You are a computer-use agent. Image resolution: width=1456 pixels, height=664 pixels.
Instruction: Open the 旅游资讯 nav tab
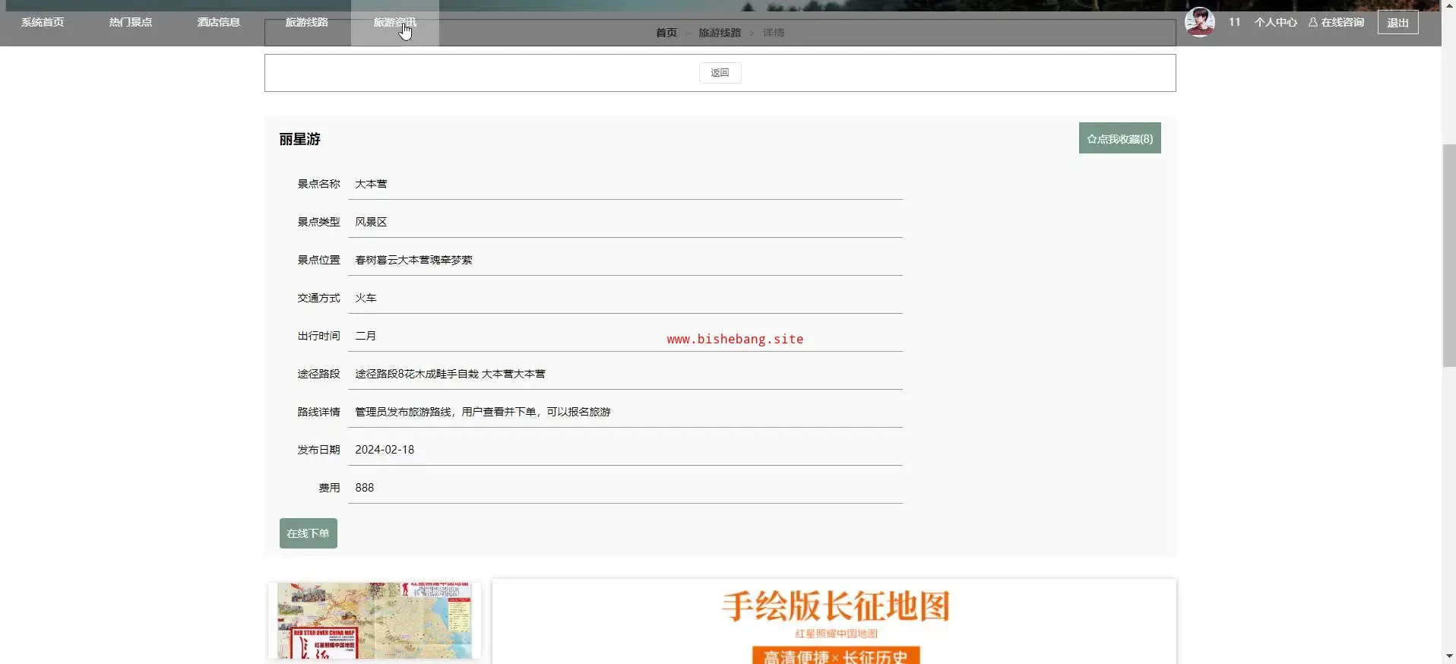tap(395, 23)
